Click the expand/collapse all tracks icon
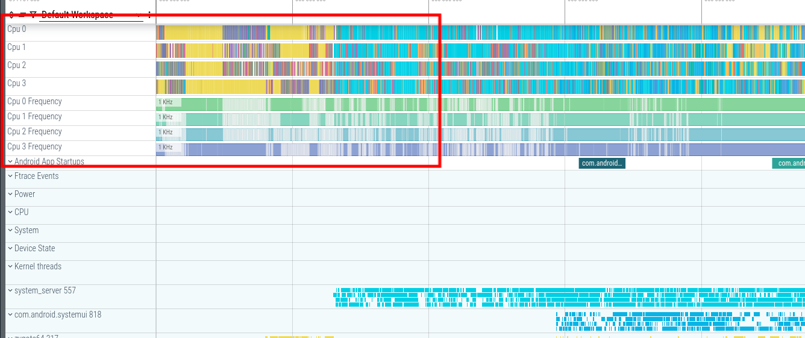This screenshot has height=338, width=805. coord(11,15)
